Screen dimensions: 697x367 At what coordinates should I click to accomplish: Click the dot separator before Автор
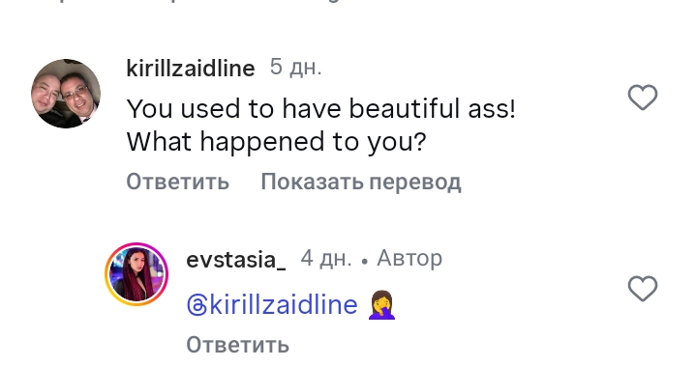365,262
